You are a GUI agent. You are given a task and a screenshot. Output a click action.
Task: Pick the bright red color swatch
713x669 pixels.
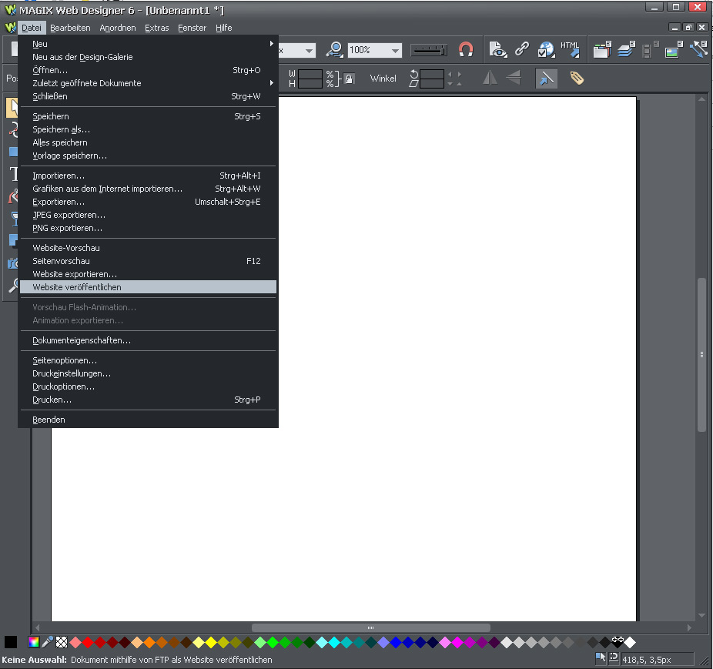(x=88, y=642)
